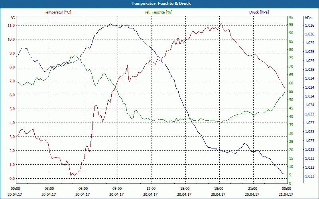Click the green '60' humidity axis value
319x199 pixels.
point(291,83)
